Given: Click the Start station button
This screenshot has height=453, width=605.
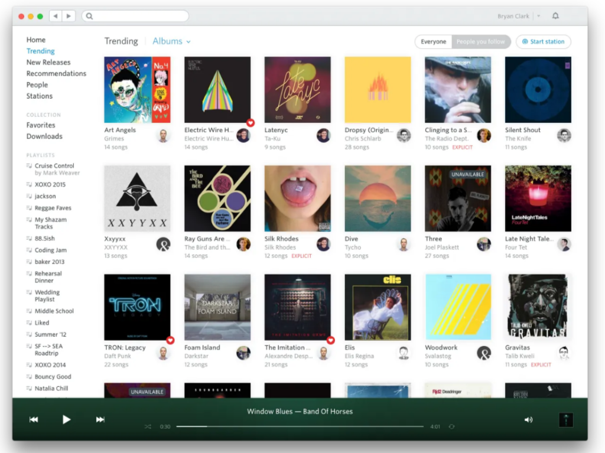Looking at the screenshot, I should coord(544,42).
